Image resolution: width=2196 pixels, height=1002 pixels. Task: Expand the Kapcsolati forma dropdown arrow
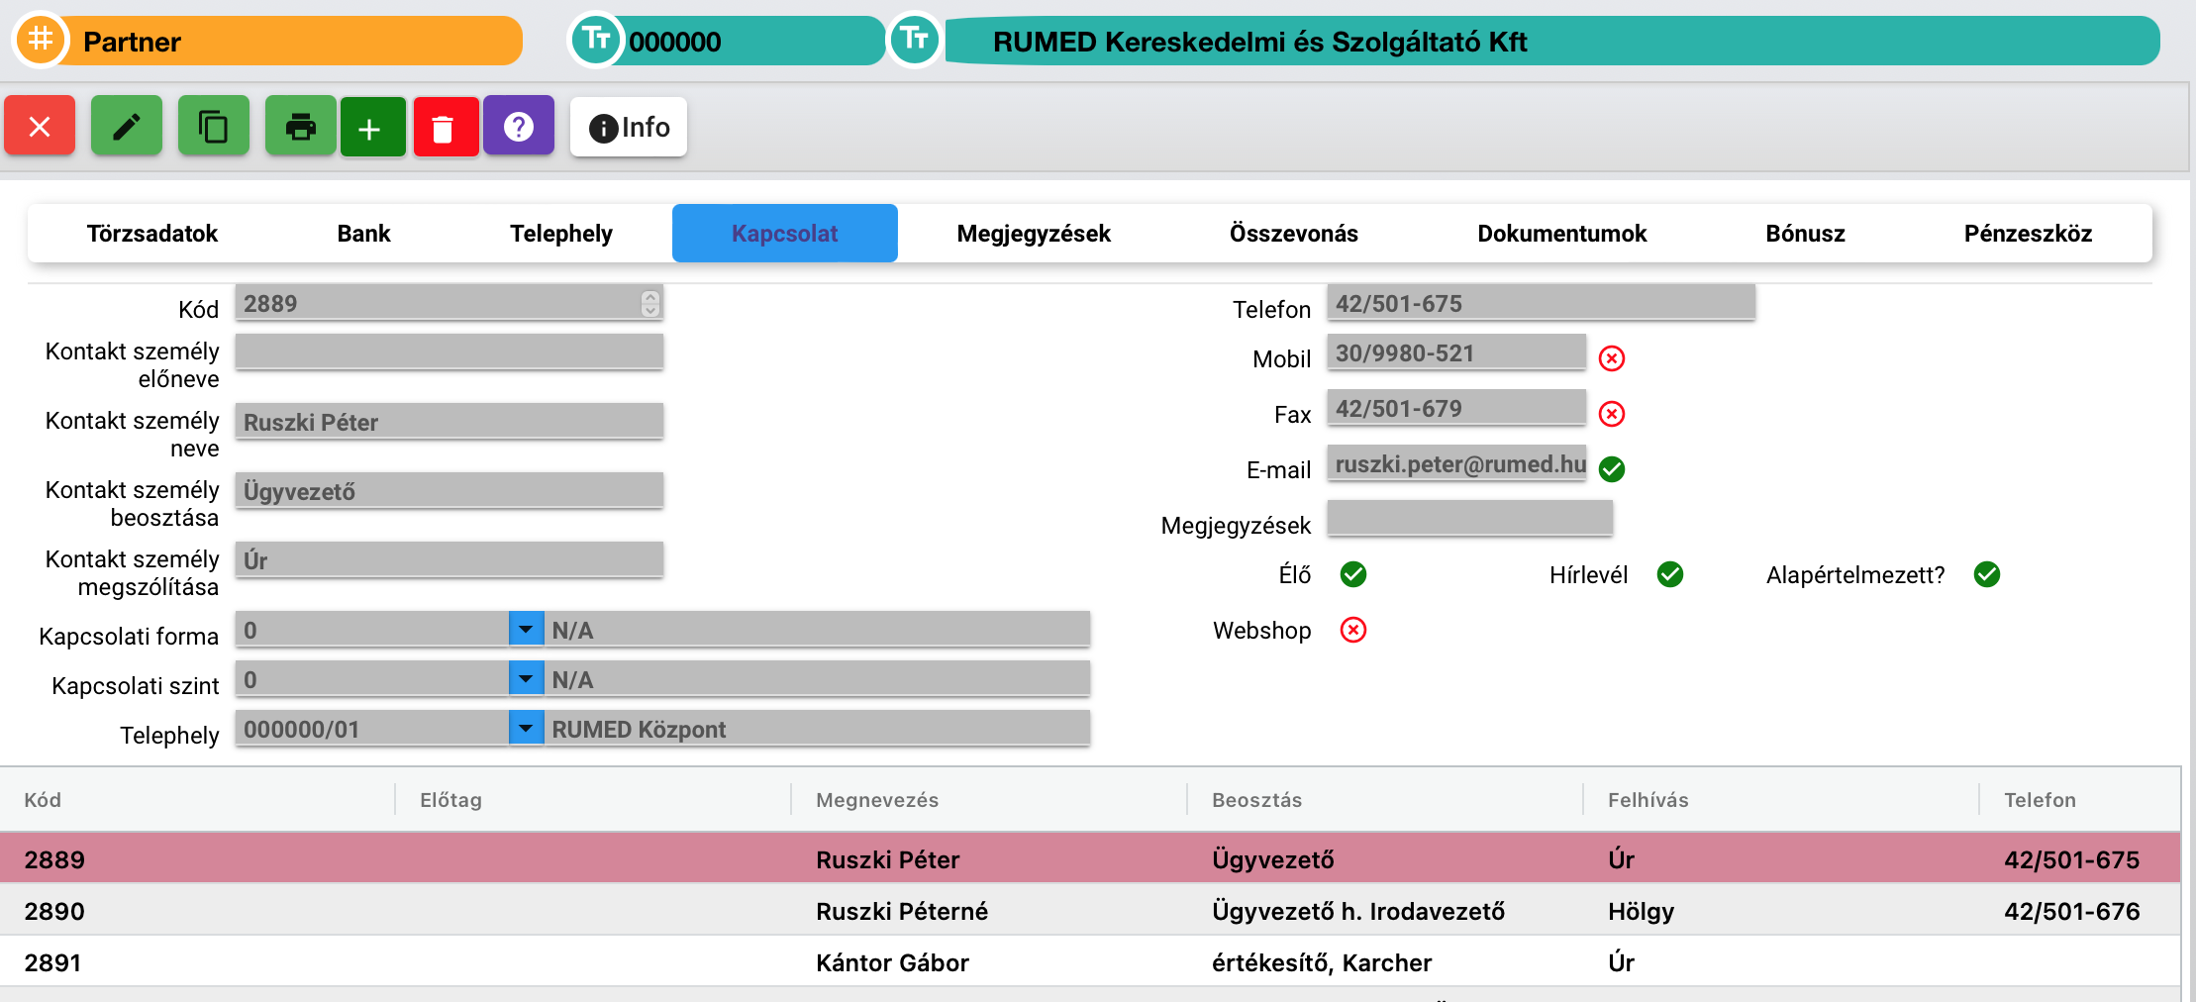click(x=526, y=629)
